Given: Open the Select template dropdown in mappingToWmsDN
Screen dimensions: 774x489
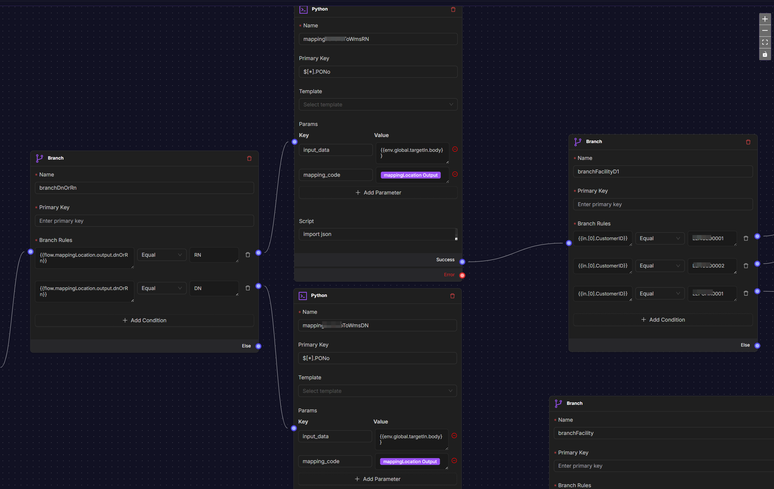Looking at the screenshot, I should pos(377,391).
